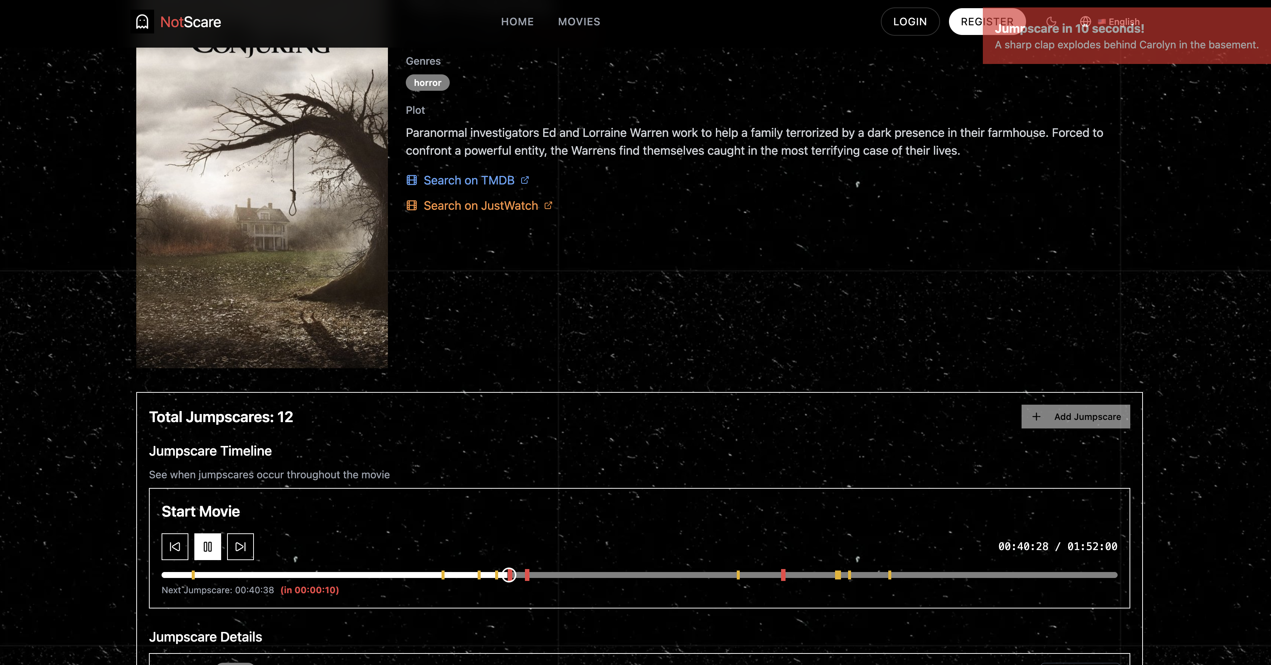
Task: Select the lone red marker far past the playhead
Action: [783, 575]
